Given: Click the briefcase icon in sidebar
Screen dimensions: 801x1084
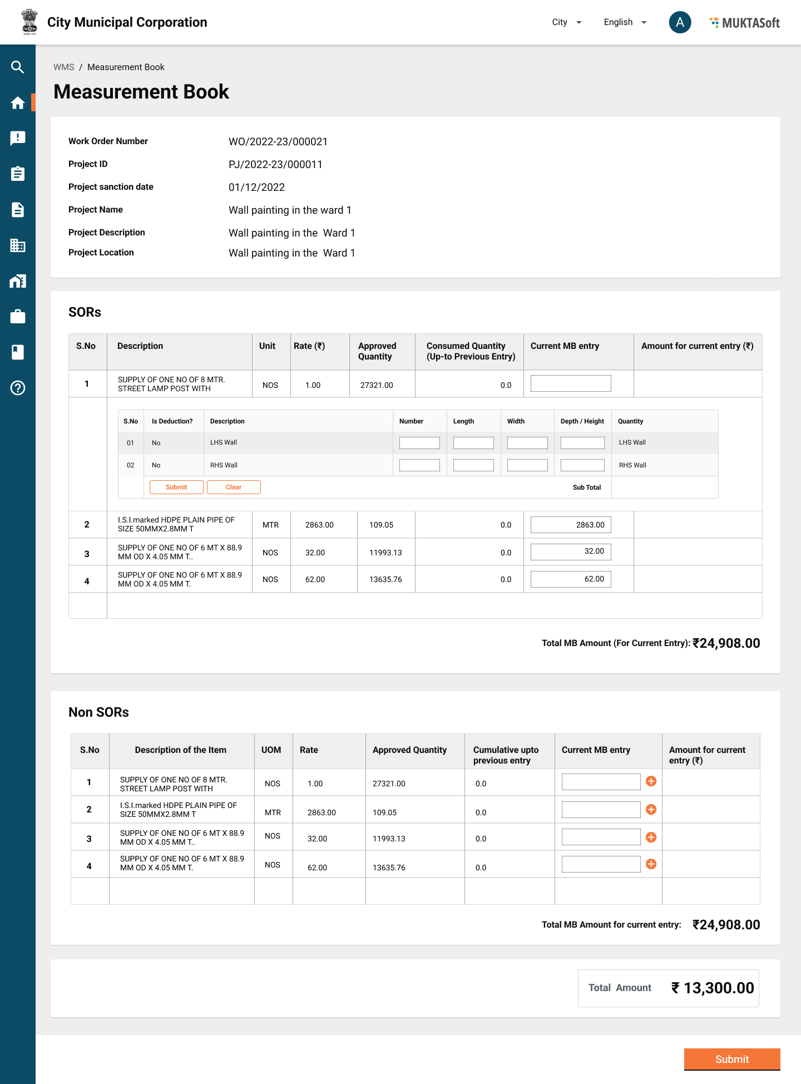Looking at the screenshot, I should point(18,317).
